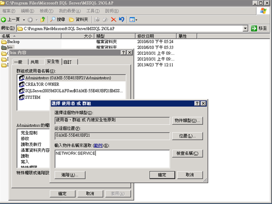Sort by the 類型 column header
Screen dimensions: 272x204
114,36
